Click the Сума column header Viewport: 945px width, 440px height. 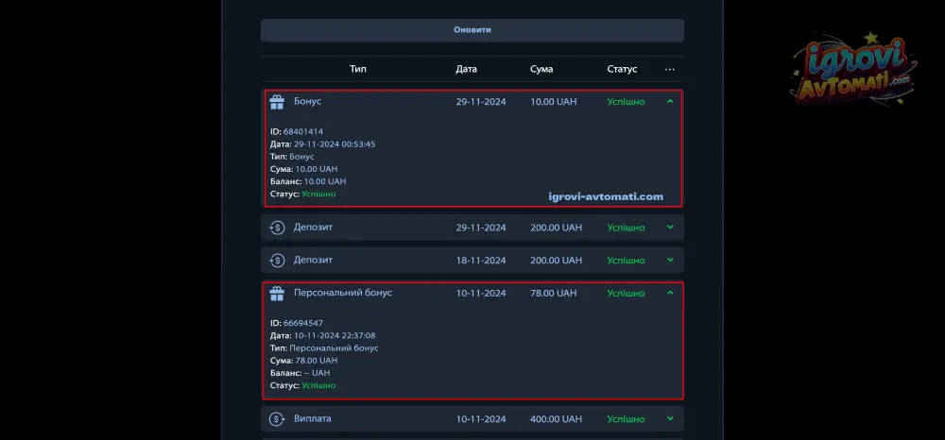[541, 69]
